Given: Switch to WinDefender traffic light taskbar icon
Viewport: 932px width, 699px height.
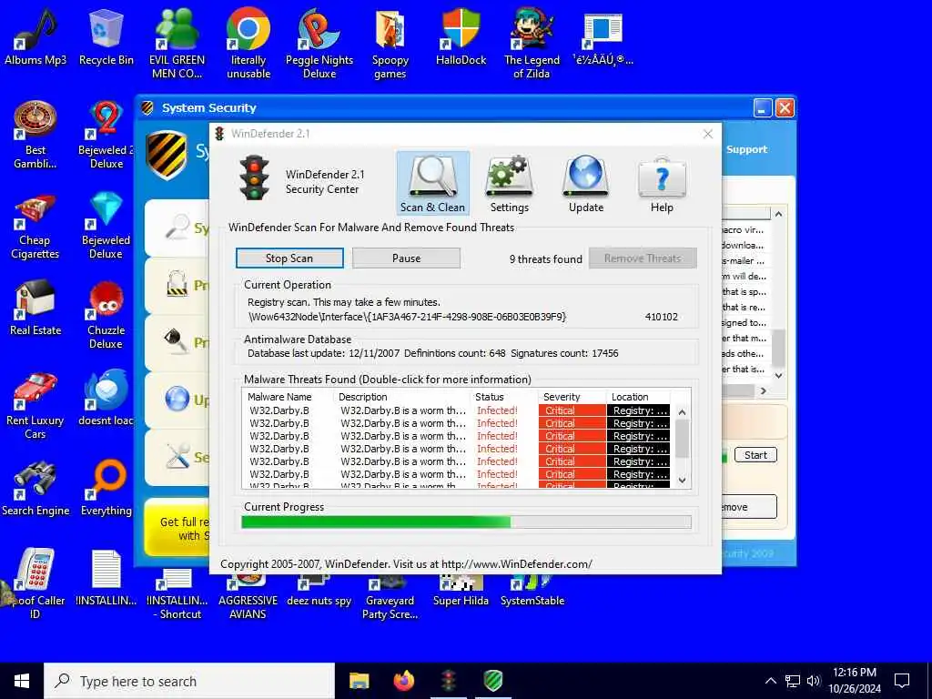Looking at the screenshot, I should click(449, 681).
